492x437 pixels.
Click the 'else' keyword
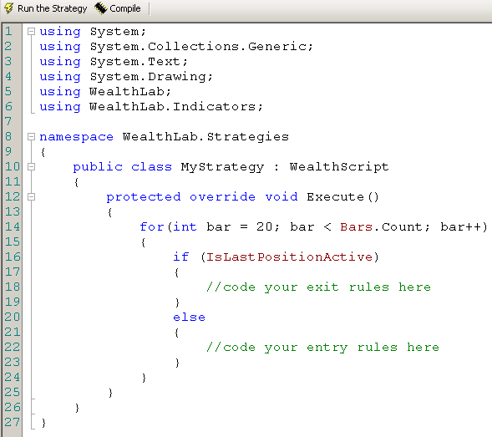pos(190,318)
